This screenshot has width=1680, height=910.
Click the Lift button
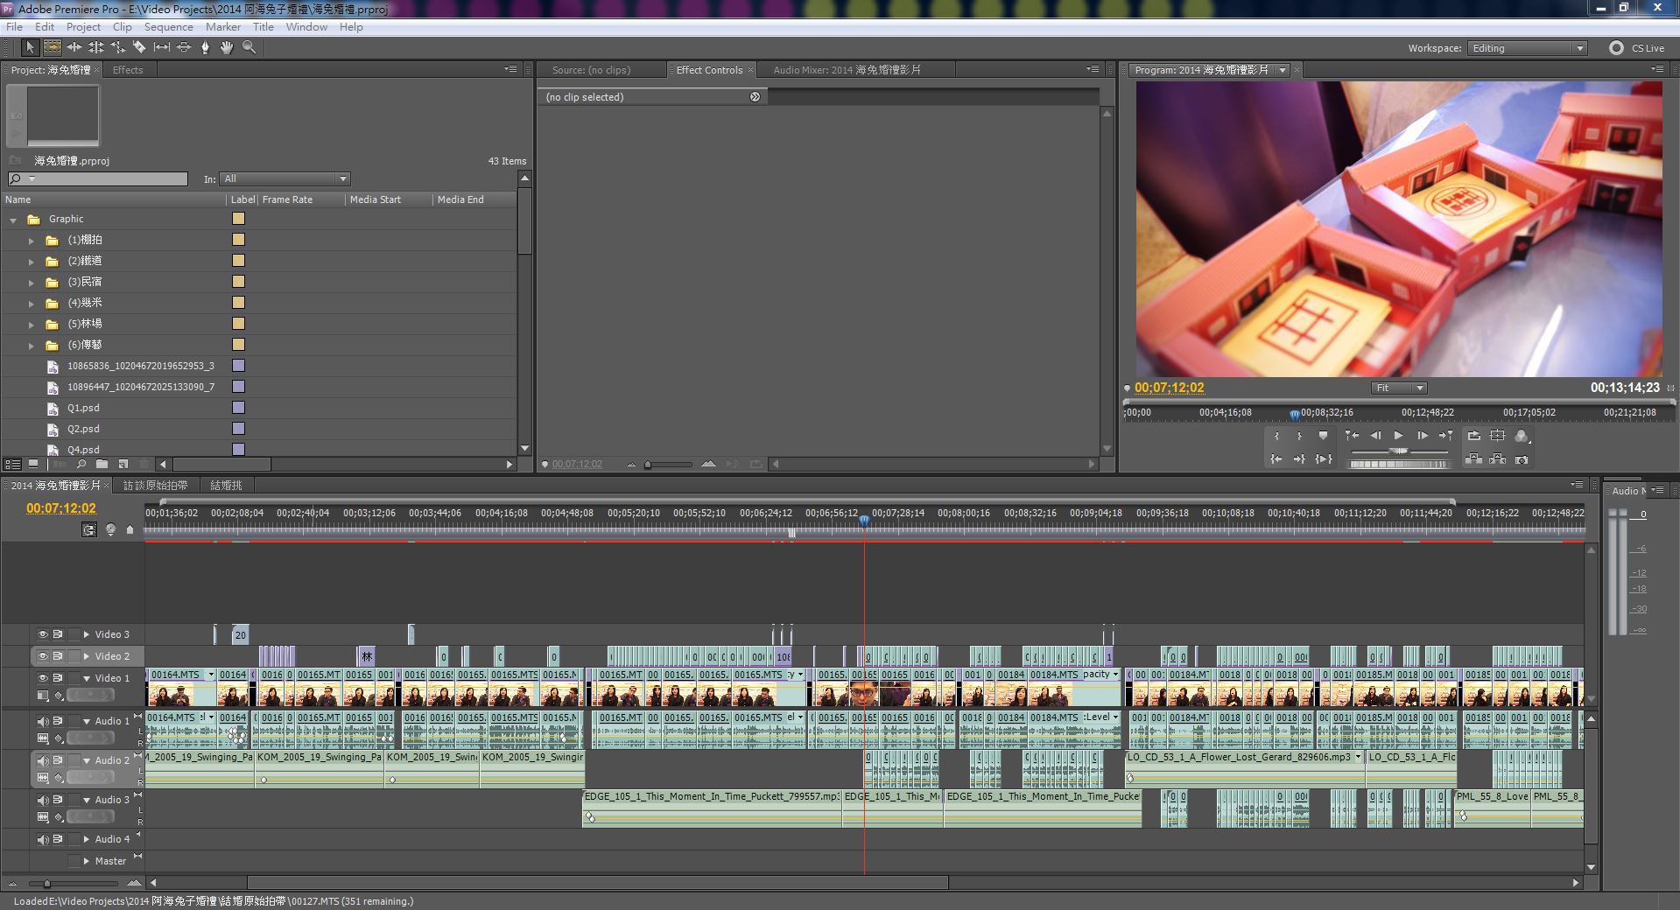[1474, 459]
